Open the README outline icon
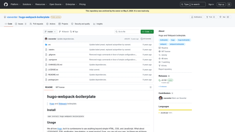 point(150,87)
